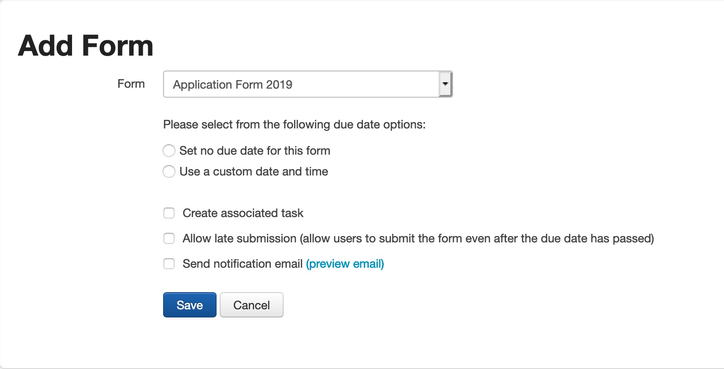This screenshot has height=369, width=724.
Task: Click the "Use a custom date and time" text
Action: (254, 171)
